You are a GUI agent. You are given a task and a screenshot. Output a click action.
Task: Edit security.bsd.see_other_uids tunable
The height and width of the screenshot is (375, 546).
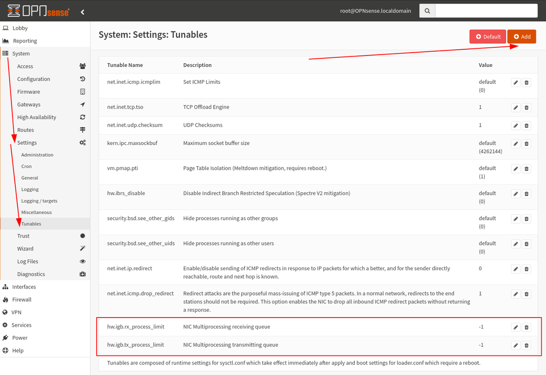[516, 244]
